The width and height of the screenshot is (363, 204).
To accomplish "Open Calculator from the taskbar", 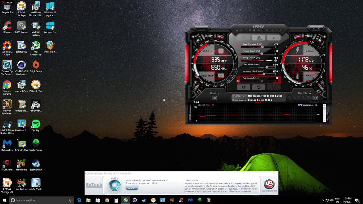I will click(116, 200).
